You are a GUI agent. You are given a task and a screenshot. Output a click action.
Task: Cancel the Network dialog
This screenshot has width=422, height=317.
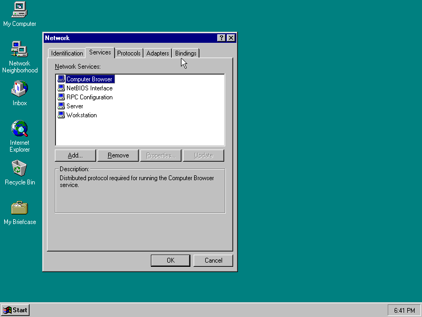213,260
